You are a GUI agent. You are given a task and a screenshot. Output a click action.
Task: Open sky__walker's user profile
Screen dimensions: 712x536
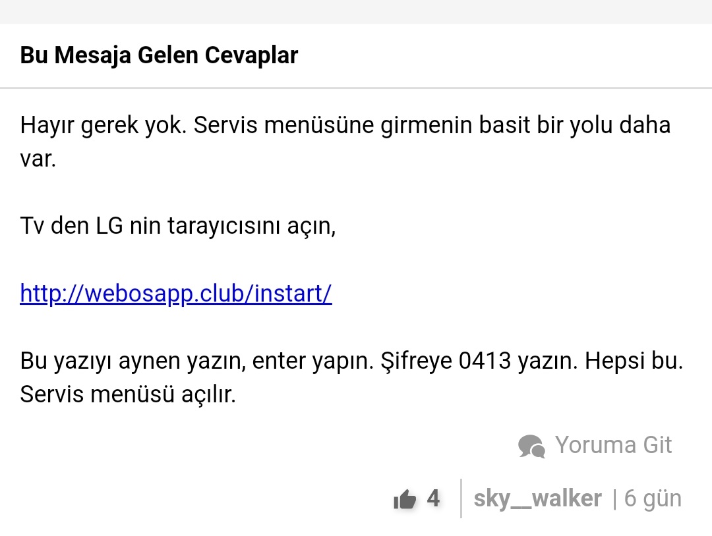(538, 498)
